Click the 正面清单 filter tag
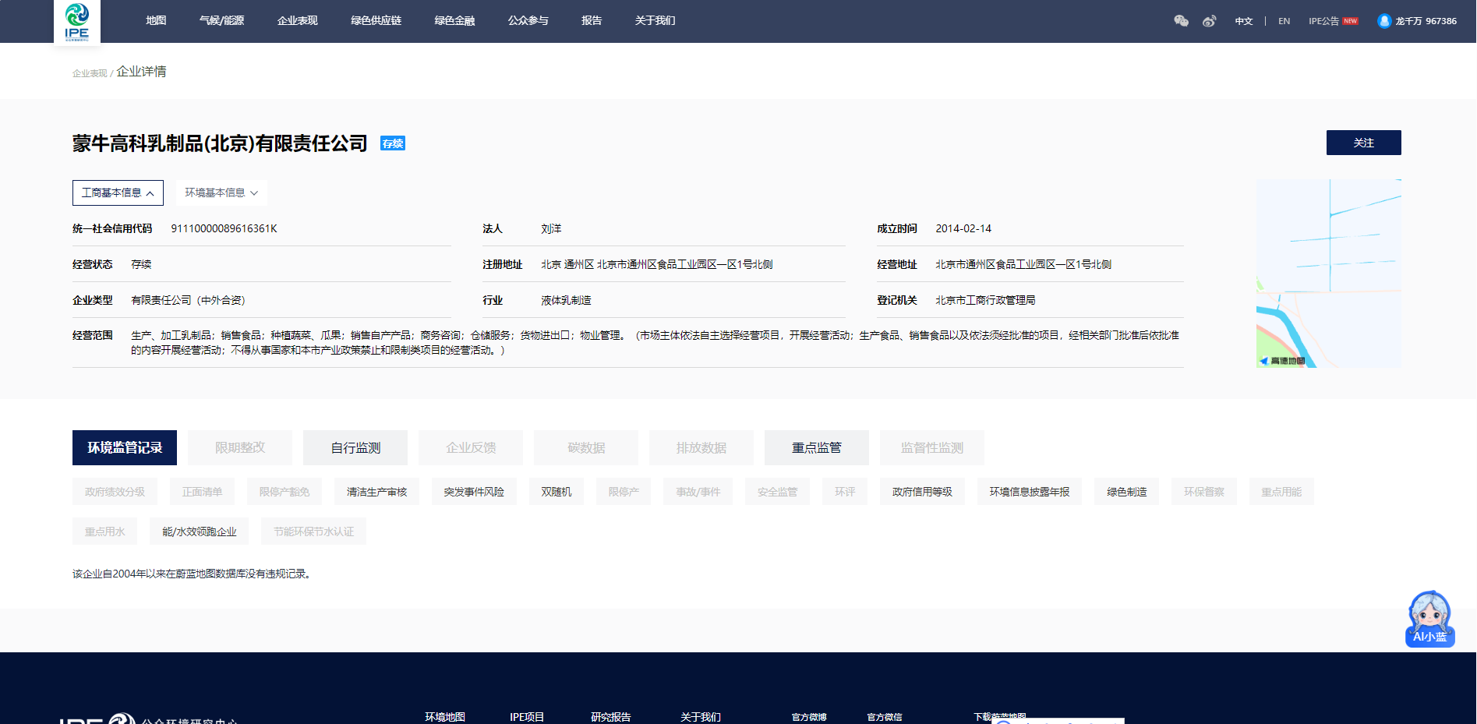1477x724 pixels. [202, 492]
